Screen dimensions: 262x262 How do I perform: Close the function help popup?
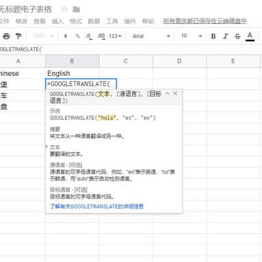pos(175,93)
